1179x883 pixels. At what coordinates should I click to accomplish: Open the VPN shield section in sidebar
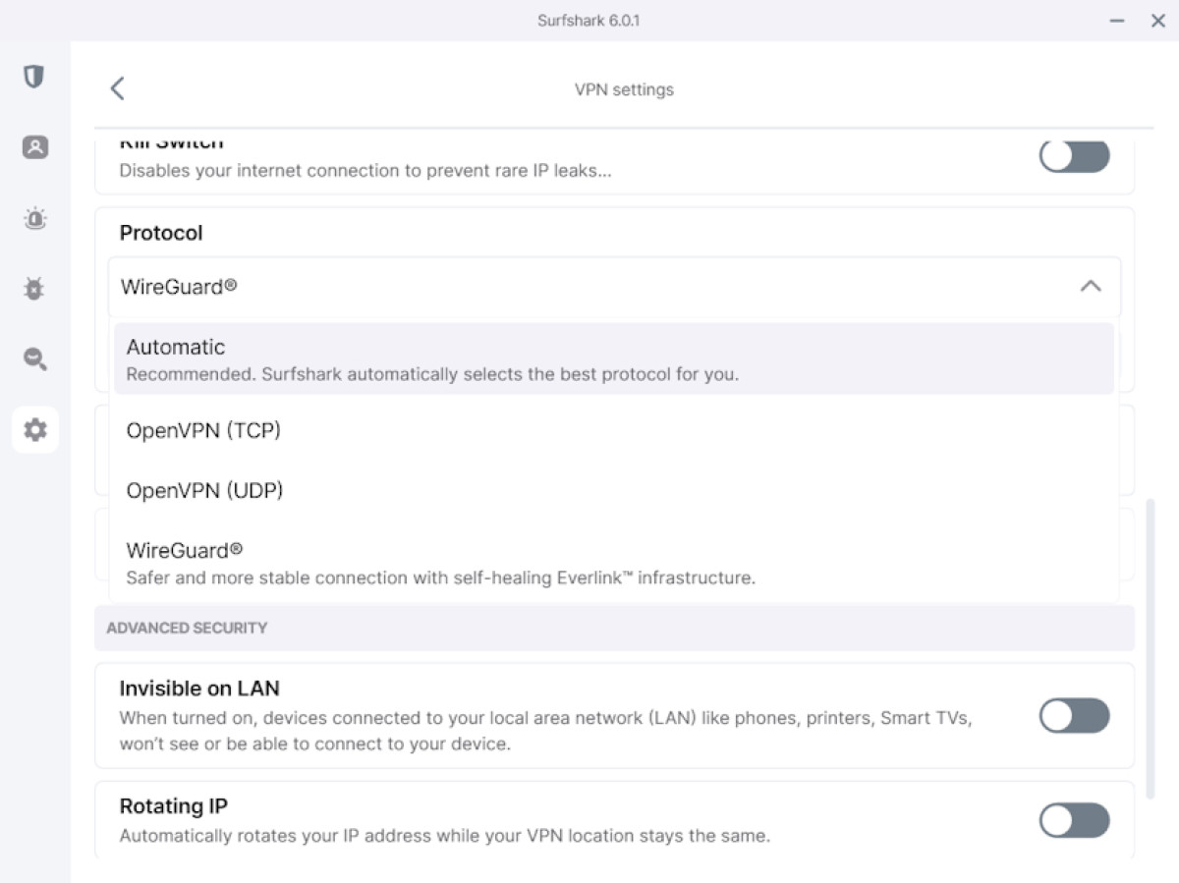pyautogui.click(x=34, y=77)
